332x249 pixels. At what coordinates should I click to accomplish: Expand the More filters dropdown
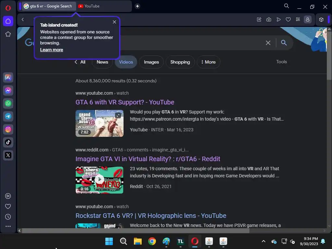(208, 62)
